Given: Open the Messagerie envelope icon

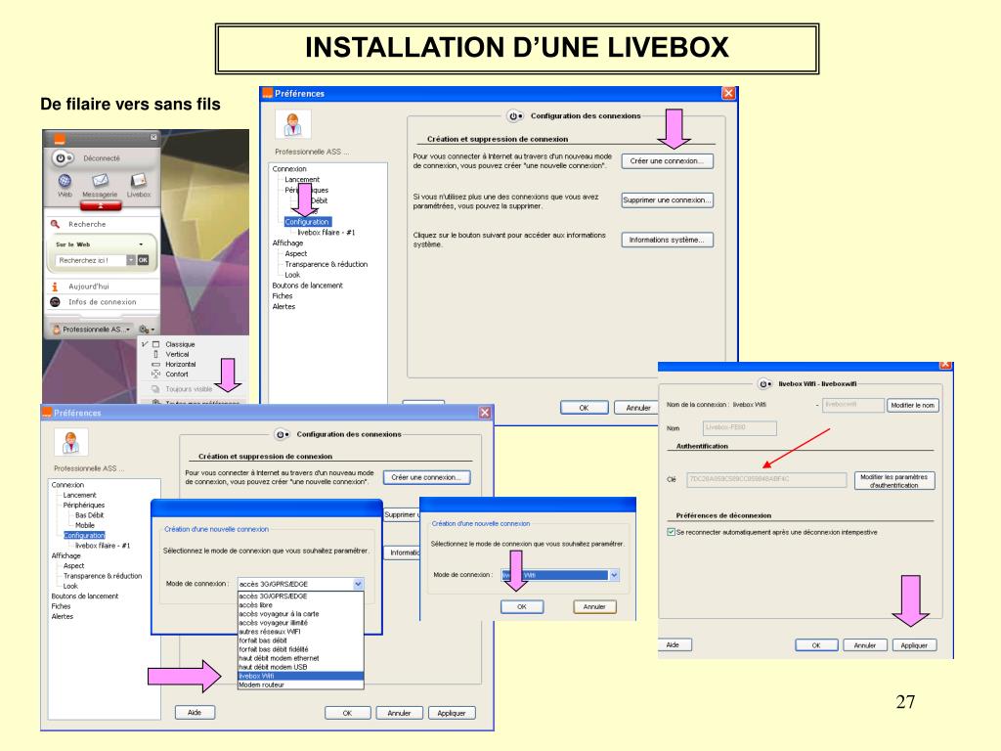Looking at the screenshot, I should click(101, 181).
